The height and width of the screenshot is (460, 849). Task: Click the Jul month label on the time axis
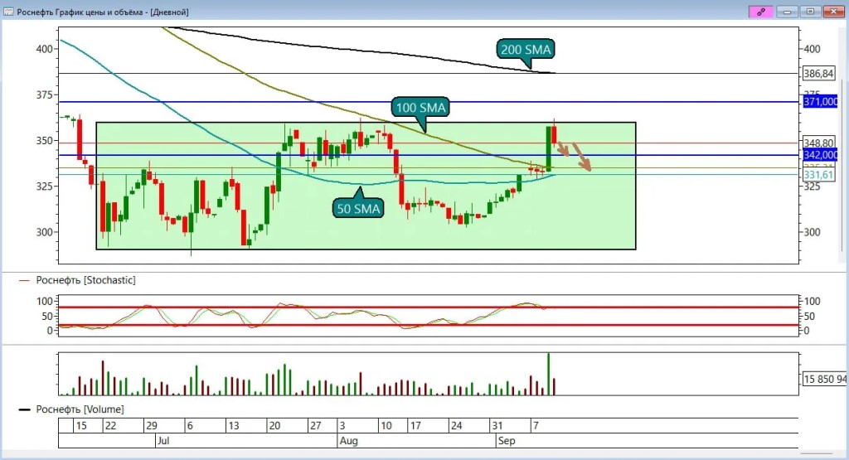(x=163, y=440)
